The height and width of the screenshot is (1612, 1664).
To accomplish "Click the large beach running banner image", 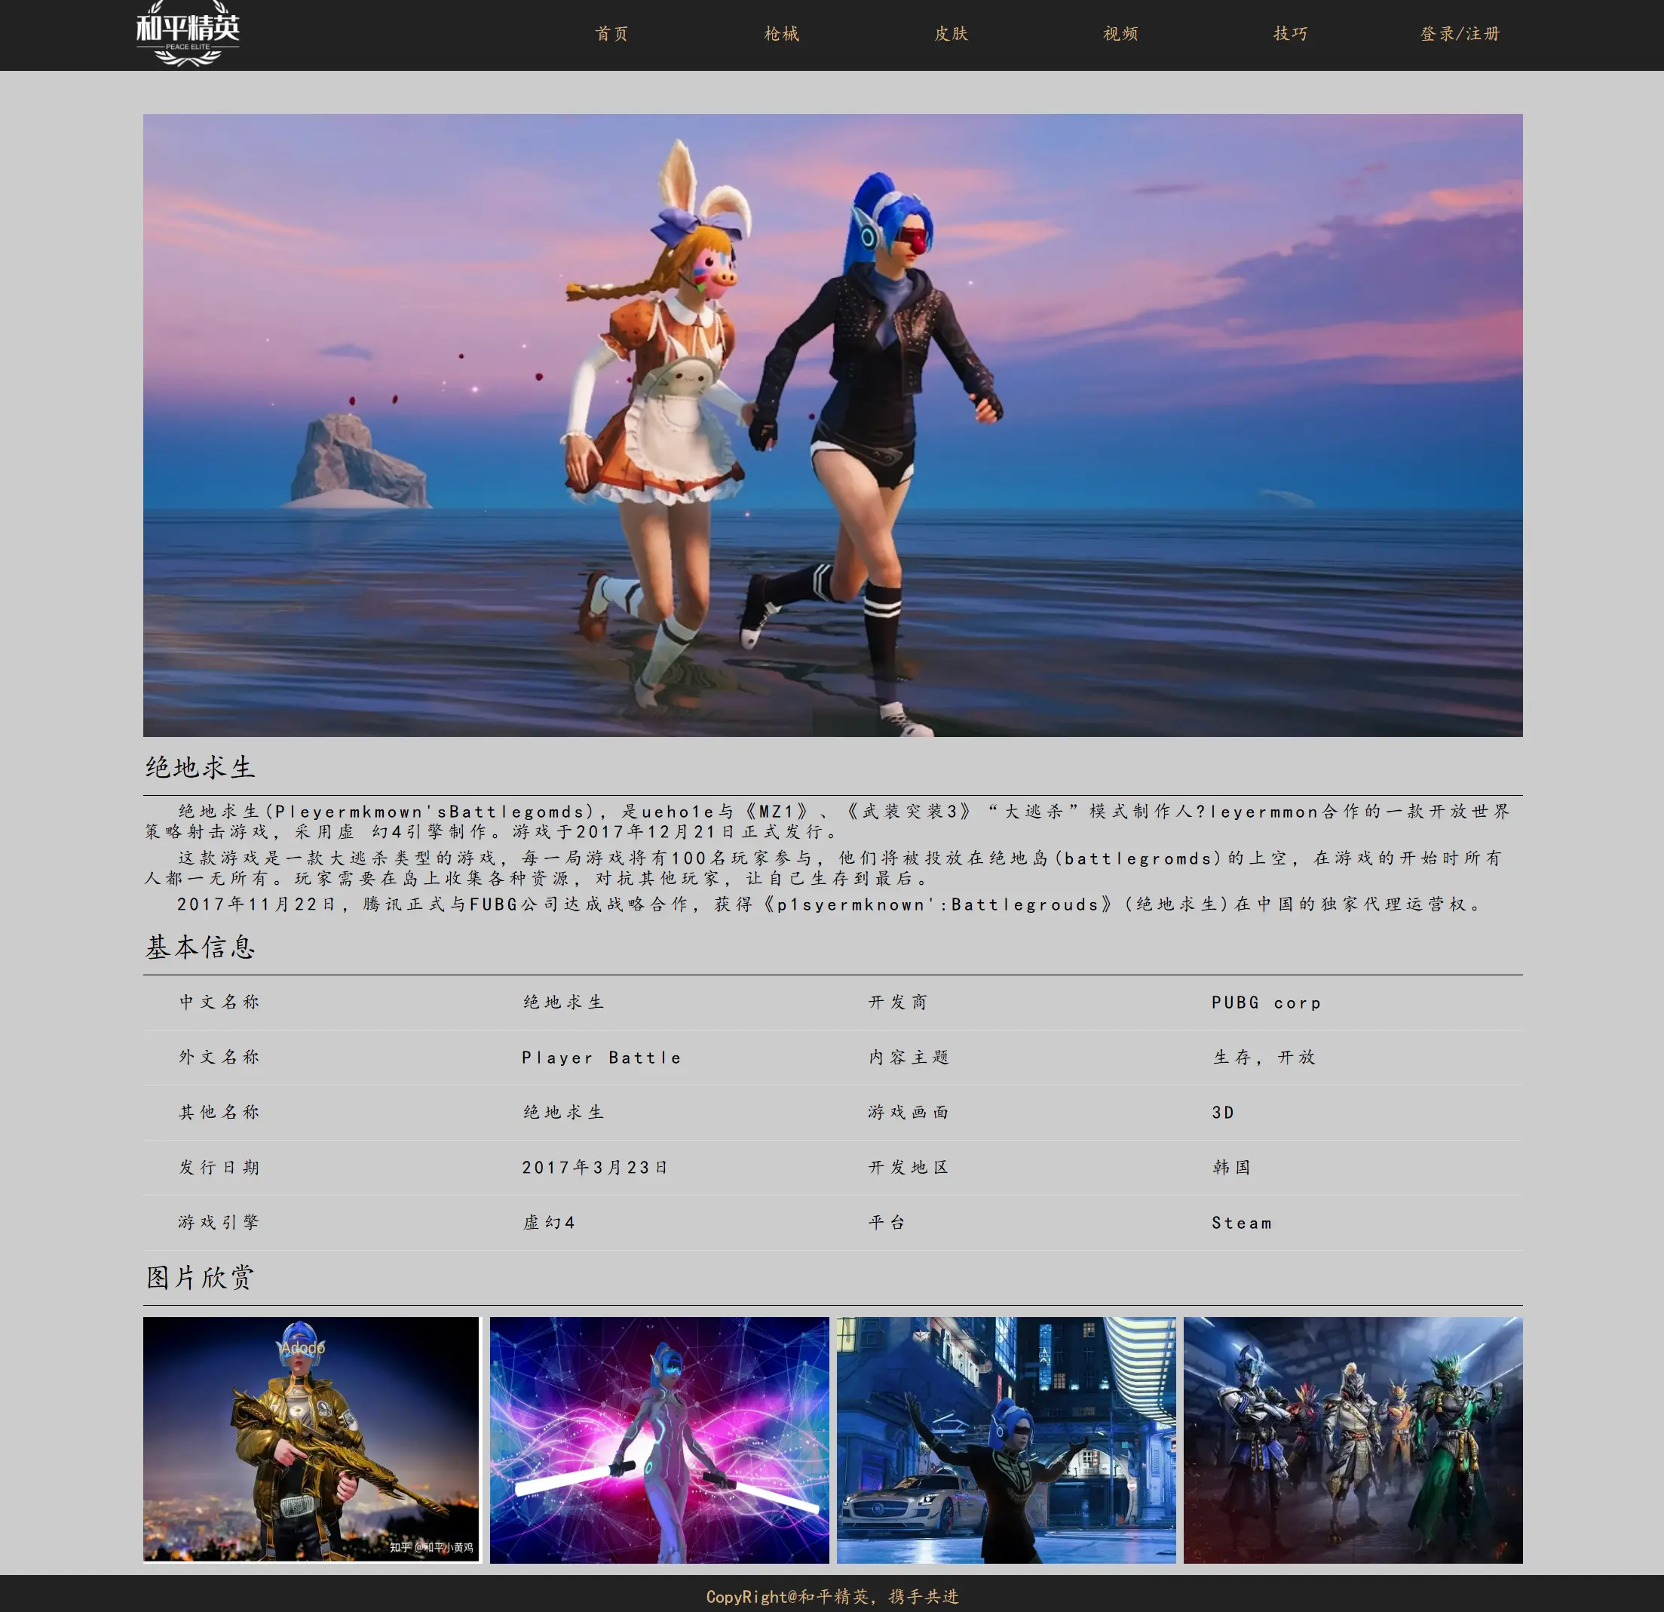I will [x=832, y=425].
